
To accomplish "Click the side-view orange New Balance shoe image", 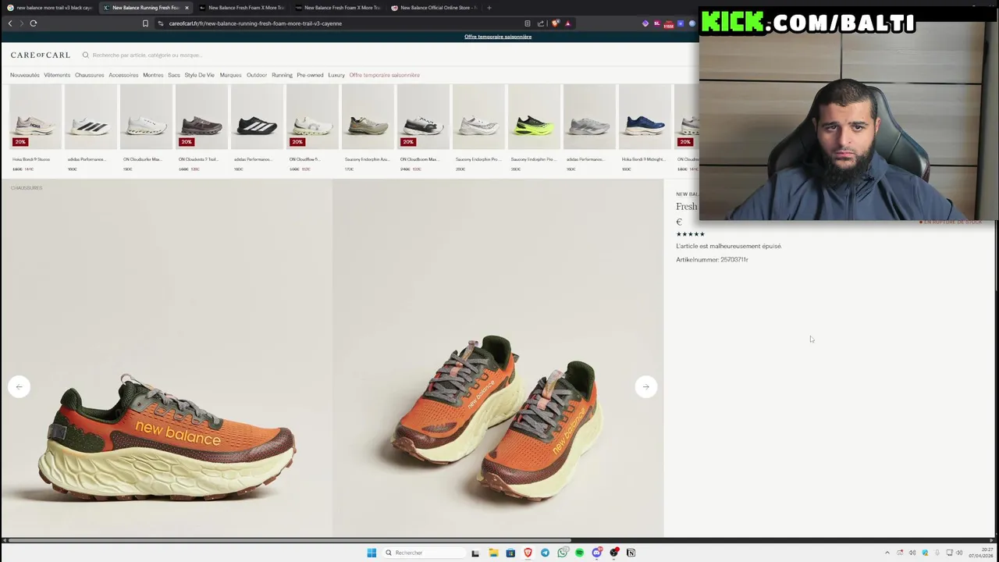I will tap(165, 359).
